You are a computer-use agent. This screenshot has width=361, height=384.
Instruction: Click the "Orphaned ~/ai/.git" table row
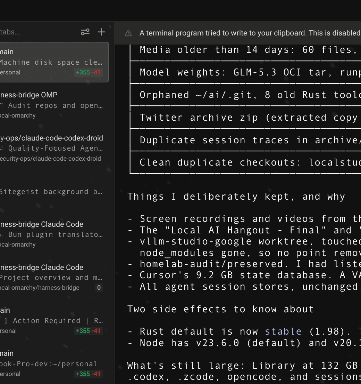pyautogui.click(x=246, y=95)
